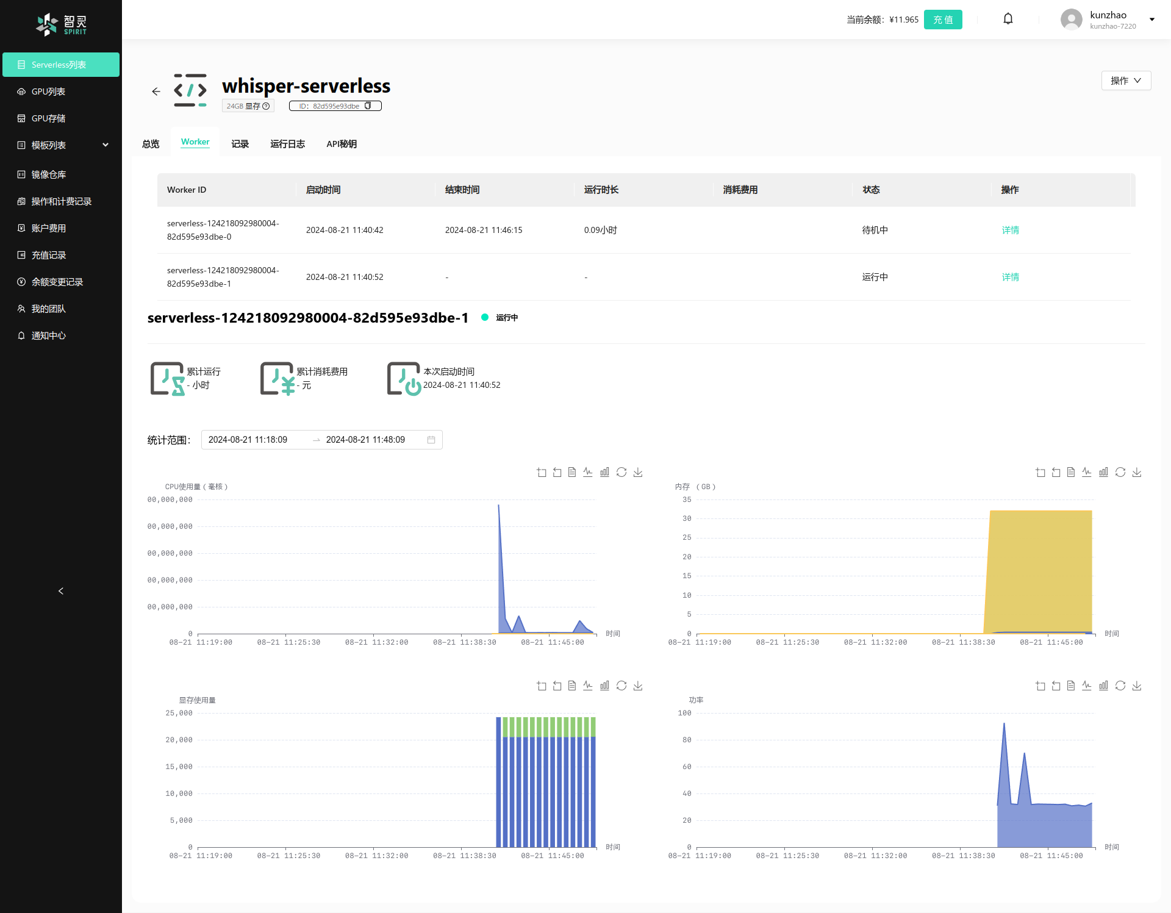This screenshot has height=913, width=1171.
Task: Open the API秘钥 tab
Action: (342, 144)
